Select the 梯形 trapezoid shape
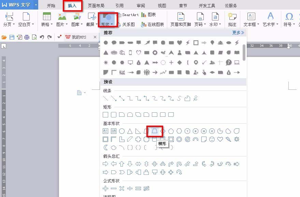The height and width of the screenshot is (197, 300). (x=155, y=131)
